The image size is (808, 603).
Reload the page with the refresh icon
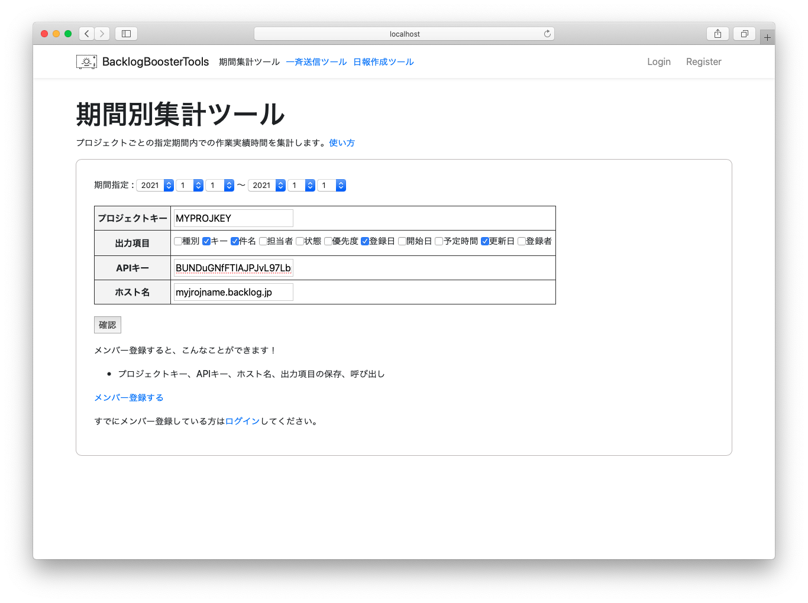547,34
